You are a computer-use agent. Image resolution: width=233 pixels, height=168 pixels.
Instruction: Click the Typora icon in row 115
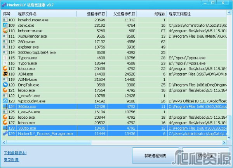coord(5,58)
